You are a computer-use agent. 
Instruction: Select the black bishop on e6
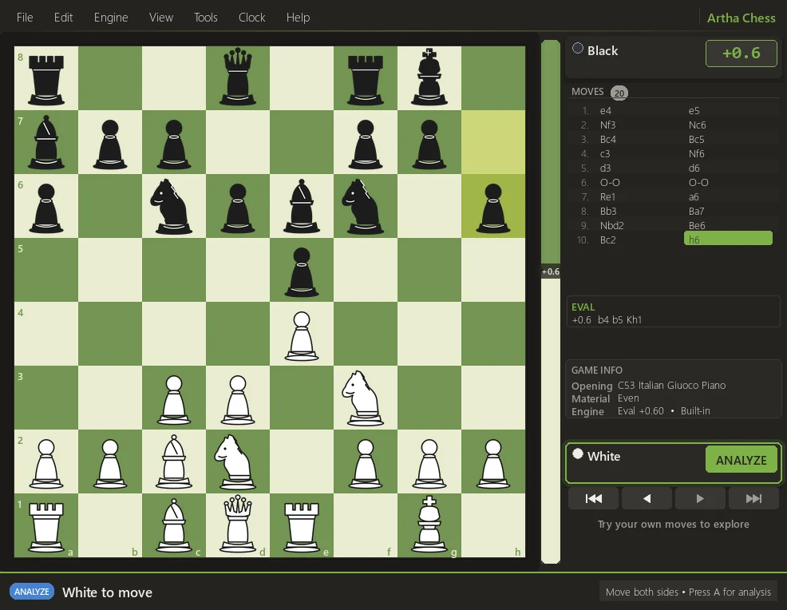(x=302, y=206)
